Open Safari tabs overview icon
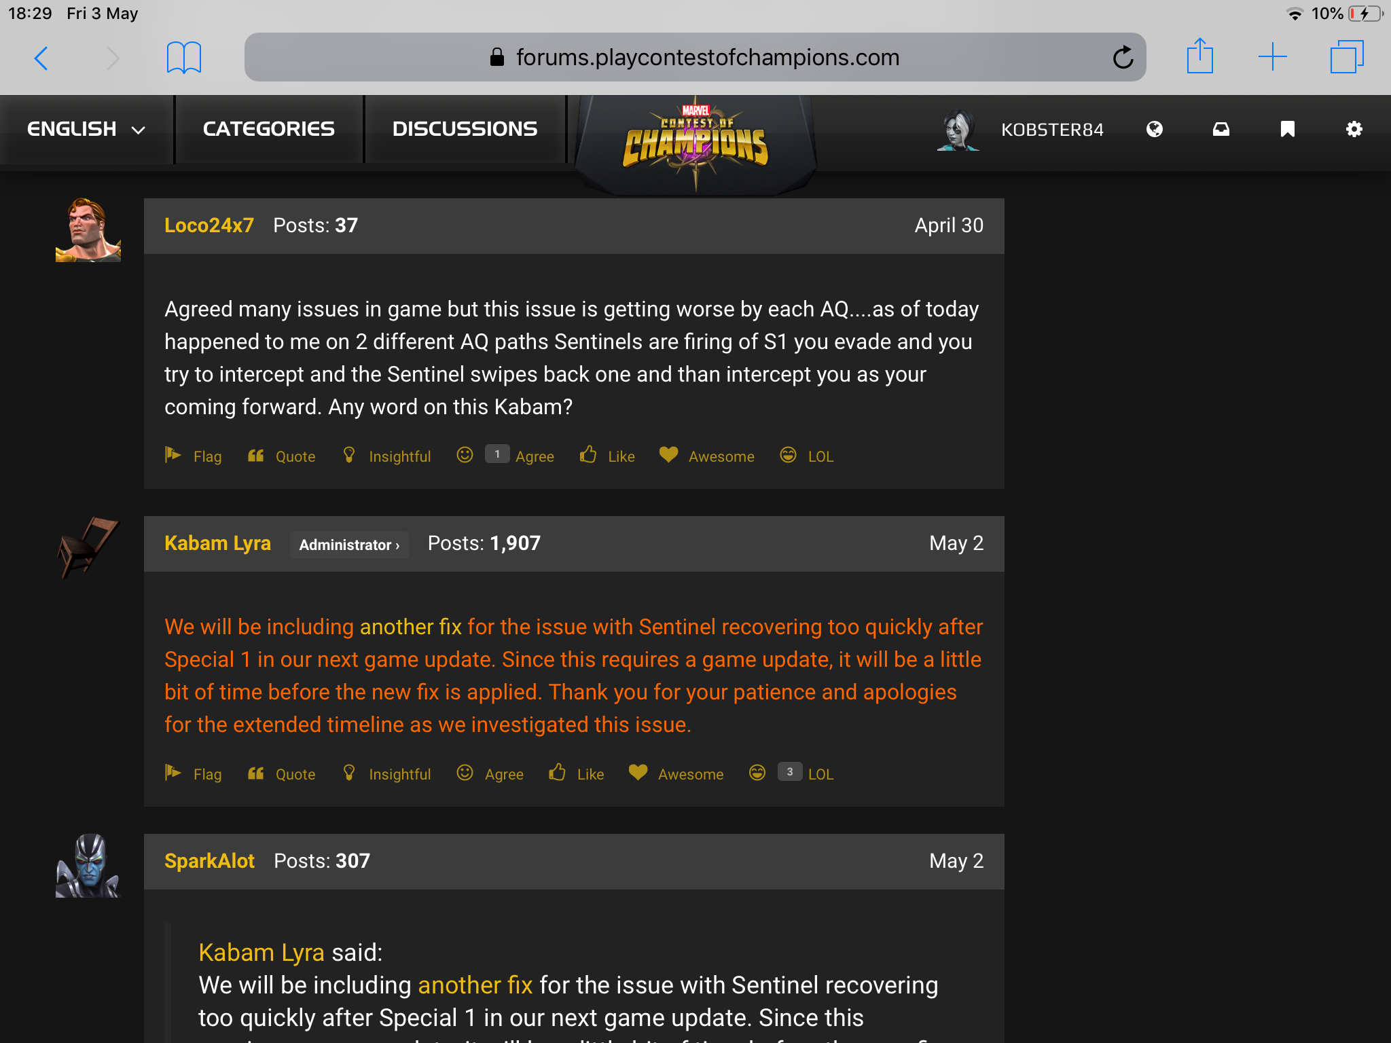 [1347, 57]
